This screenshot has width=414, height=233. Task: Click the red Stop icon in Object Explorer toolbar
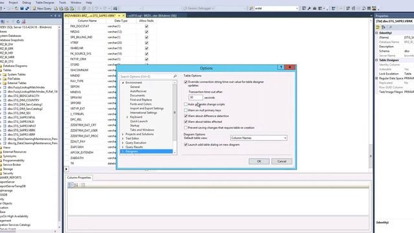[23, 21]
